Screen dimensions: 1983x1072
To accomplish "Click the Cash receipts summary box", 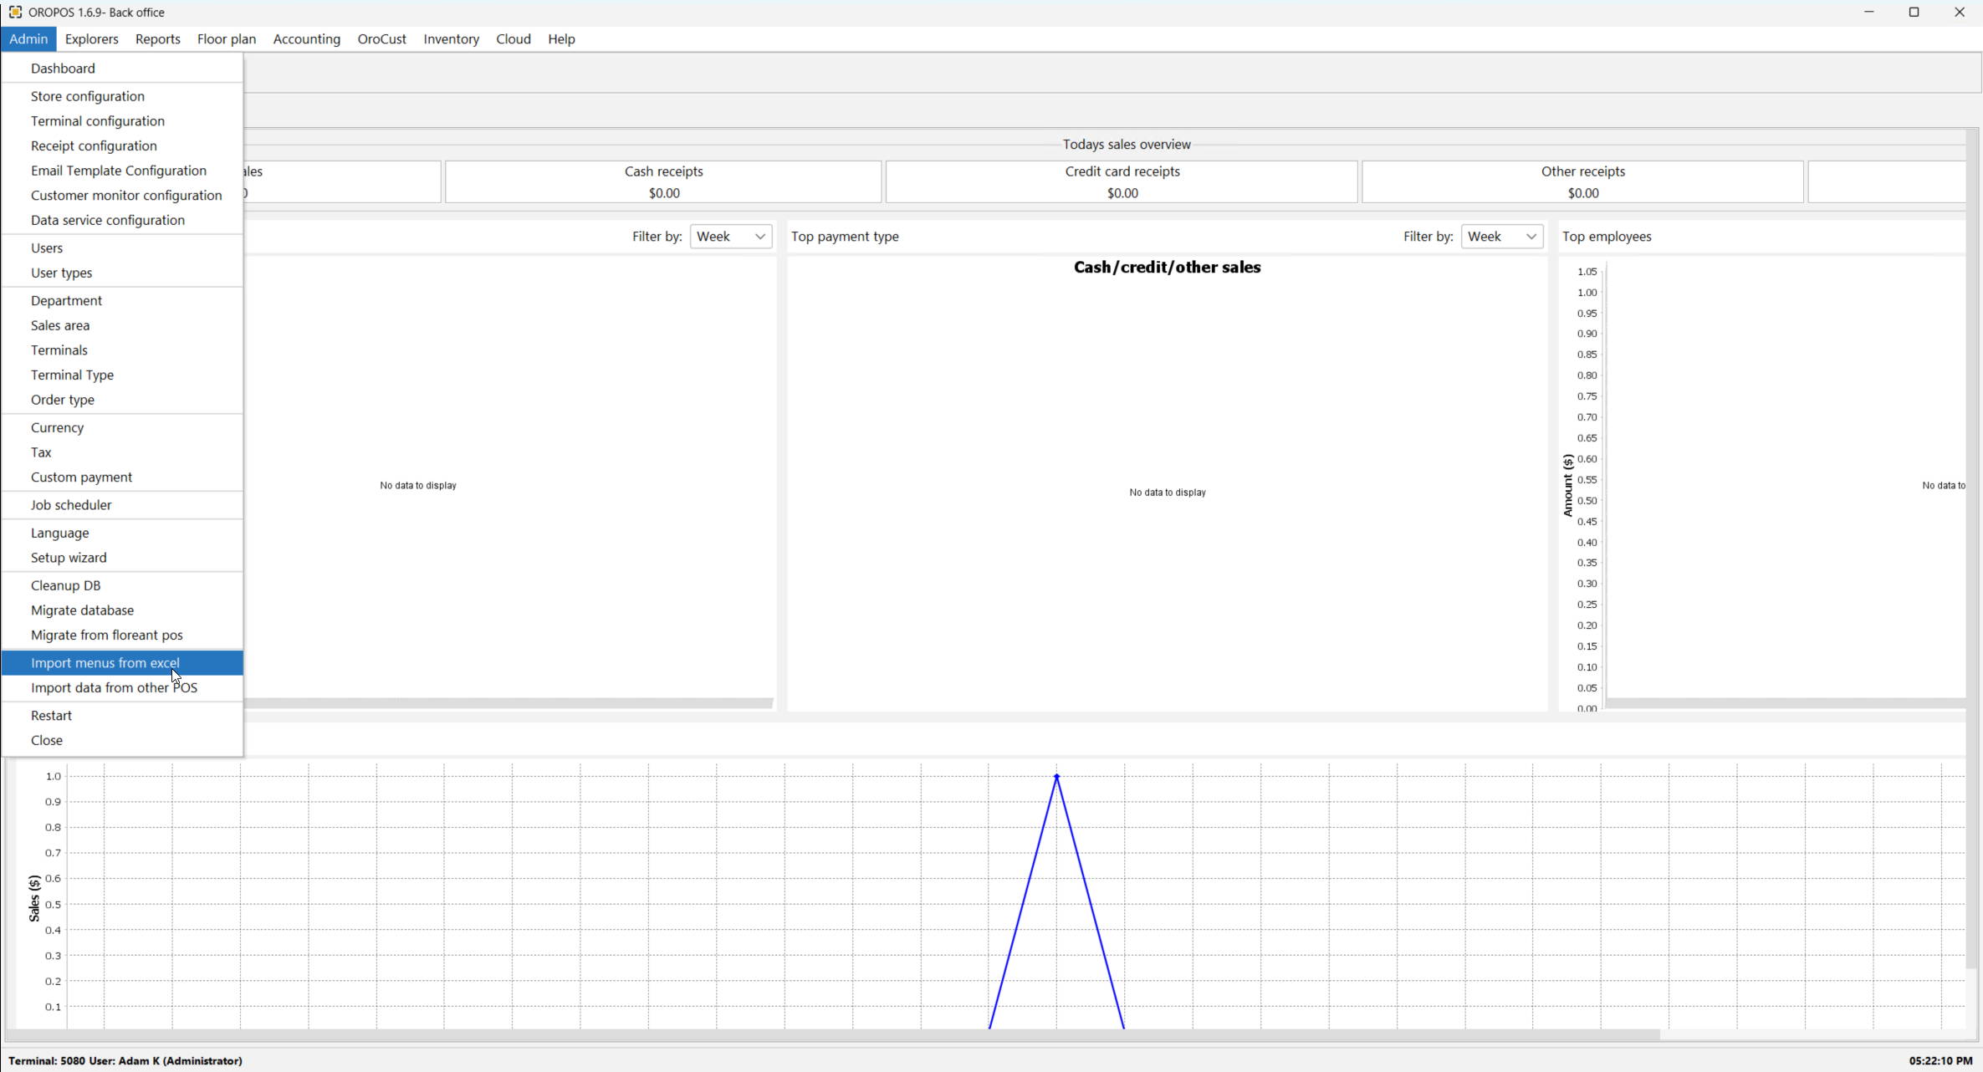I will 664,182.
